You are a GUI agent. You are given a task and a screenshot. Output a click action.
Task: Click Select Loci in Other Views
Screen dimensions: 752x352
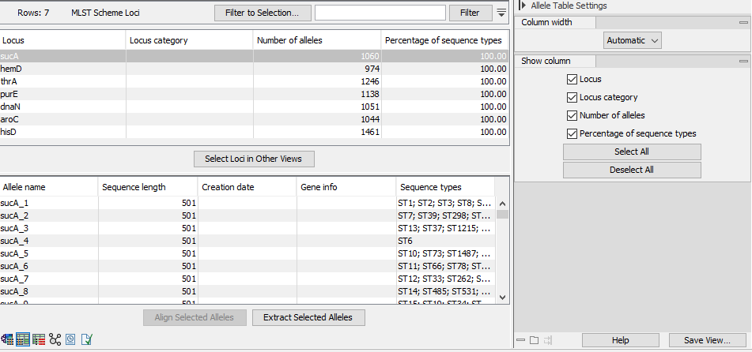tap(253, 159)
